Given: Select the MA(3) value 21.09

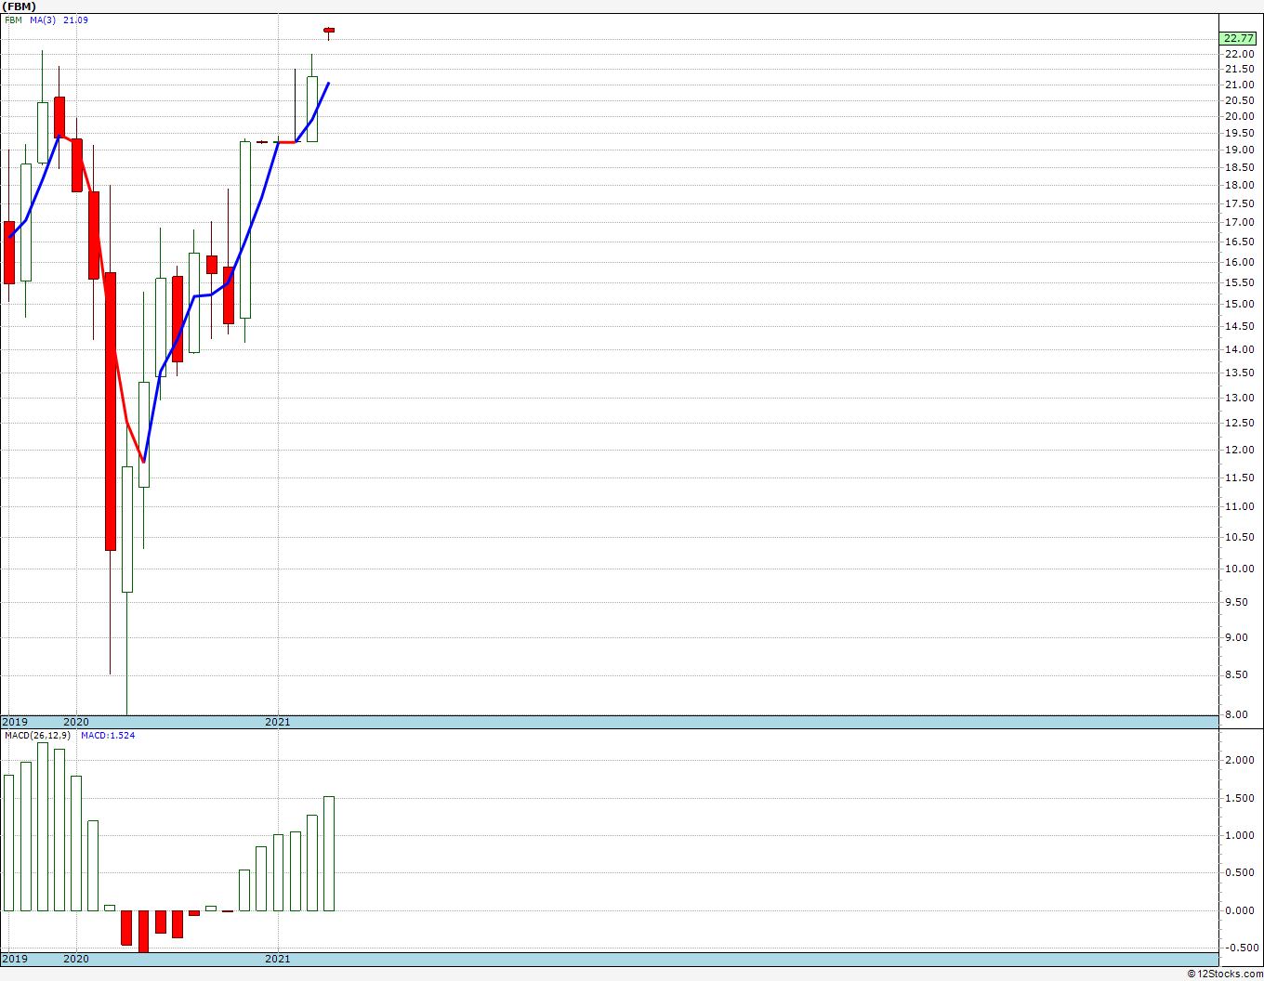Looking at the screenshot, I should pos(76,20).
